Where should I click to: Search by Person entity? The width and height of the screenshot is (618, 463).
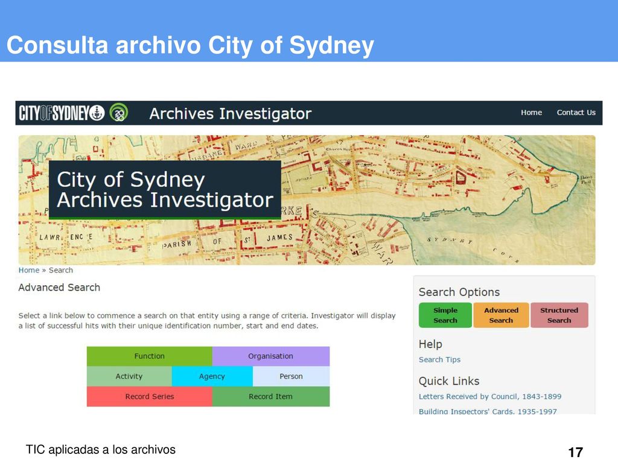[x=291, y=376]
